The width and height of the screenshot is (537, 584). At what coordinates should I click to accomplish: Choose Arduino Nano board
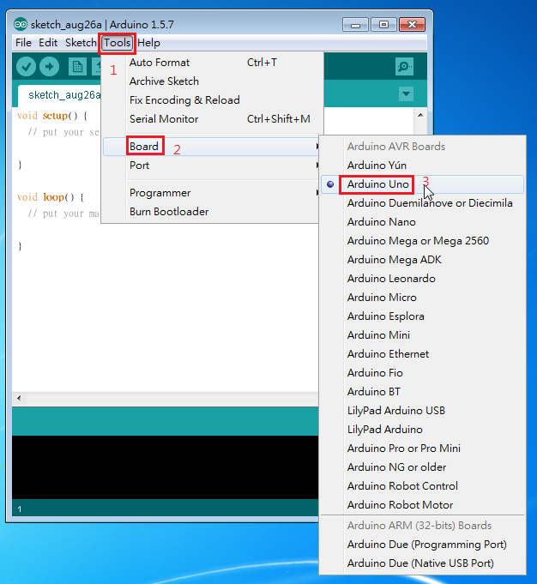click(x=381, y=222)
